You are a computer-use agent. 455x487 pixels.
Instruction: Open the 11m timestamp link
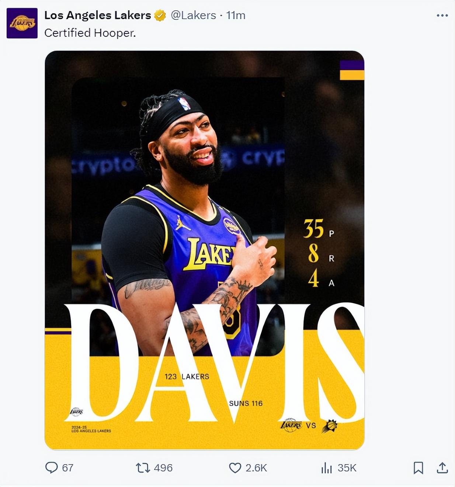tap(236, 15)
